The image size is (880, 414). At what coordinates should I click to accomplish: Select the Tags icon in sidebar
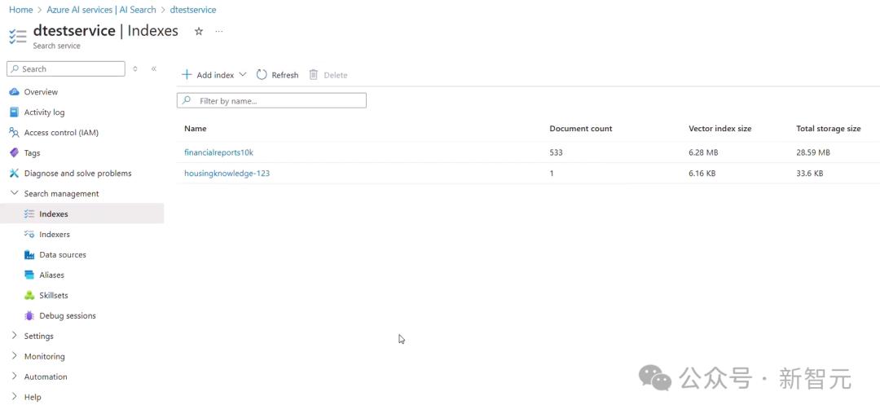point(14,153)
